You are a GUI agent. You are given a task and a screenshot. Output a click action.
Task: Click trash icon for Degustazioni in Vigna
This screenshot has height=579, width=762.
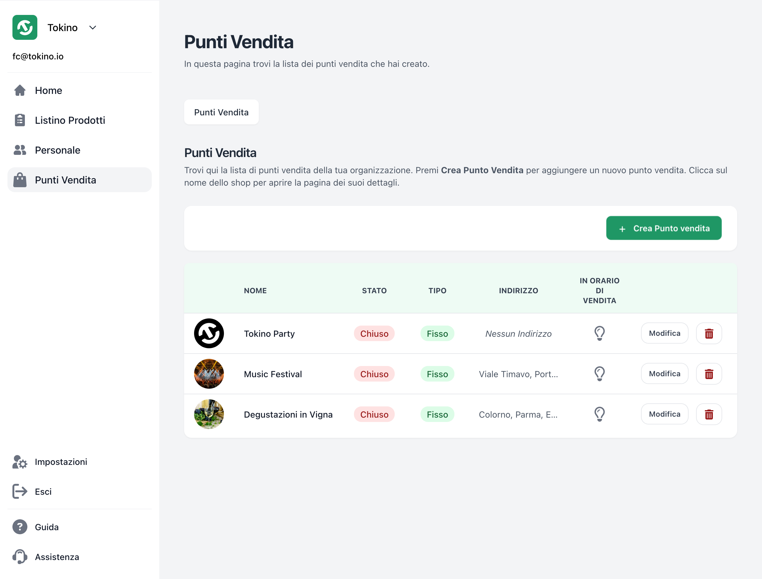(709, 414)
